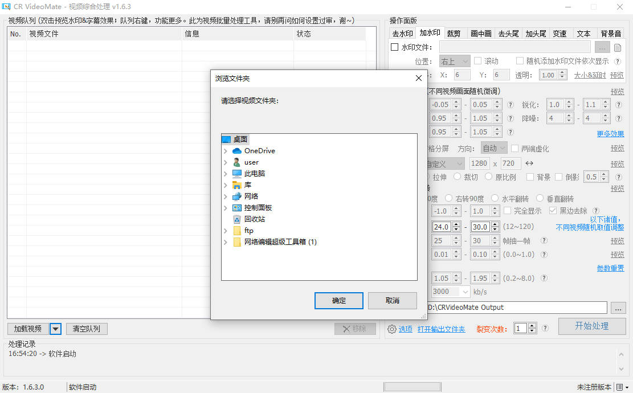Select the 此电脑 computer icon
This screenshot has width=633, height=393.
click(x=237, y=174)
